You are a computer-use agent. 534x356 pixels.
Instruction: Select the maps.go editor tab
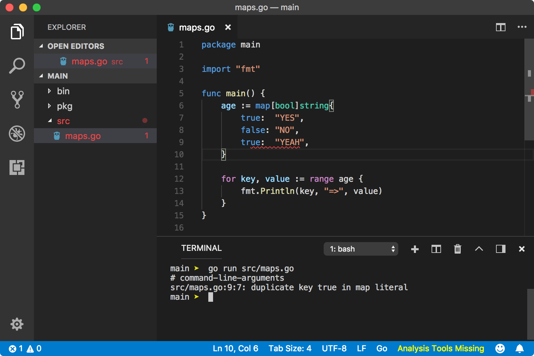coord(197,27)
